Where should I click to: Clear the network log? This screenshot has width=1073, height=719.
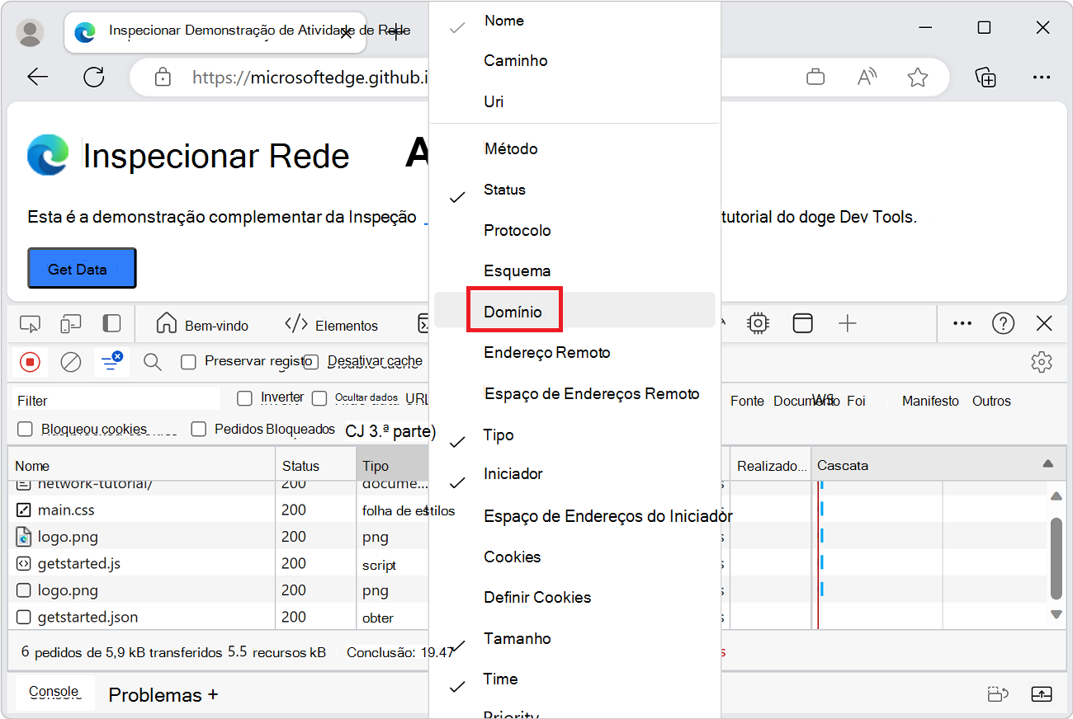[71, 361]
